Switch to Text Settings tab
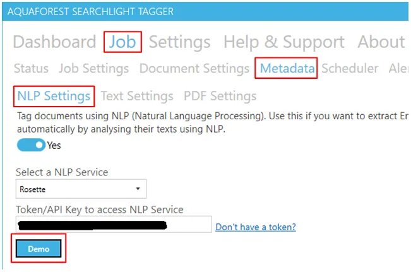The height and width of the screenshot is (272, 411). [137, 96]
